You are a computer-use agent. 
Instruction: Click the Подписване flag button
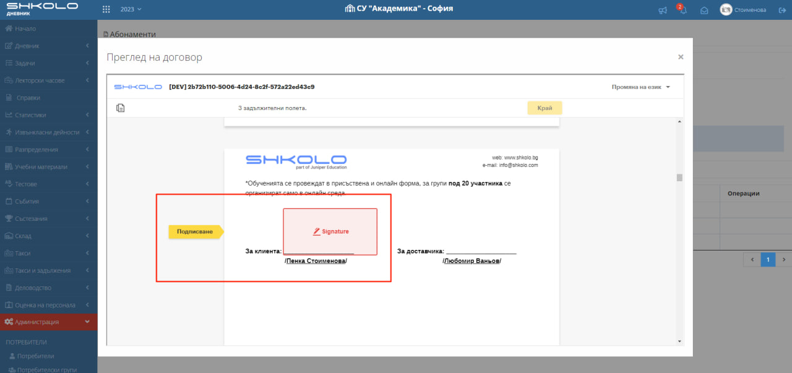pos(195,231)
